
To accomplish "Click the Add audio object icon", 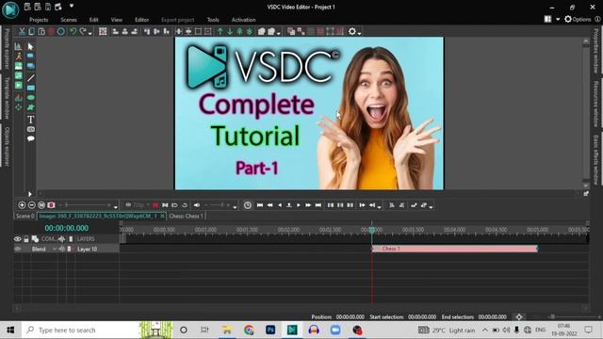I will click(x=19, y=75).
